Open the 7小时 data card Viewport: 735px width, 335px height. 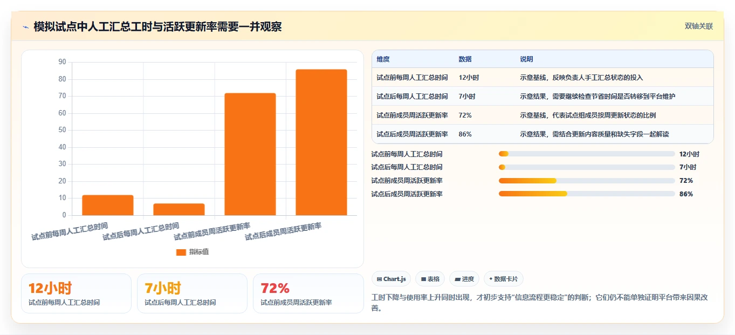tap(192, 293)
